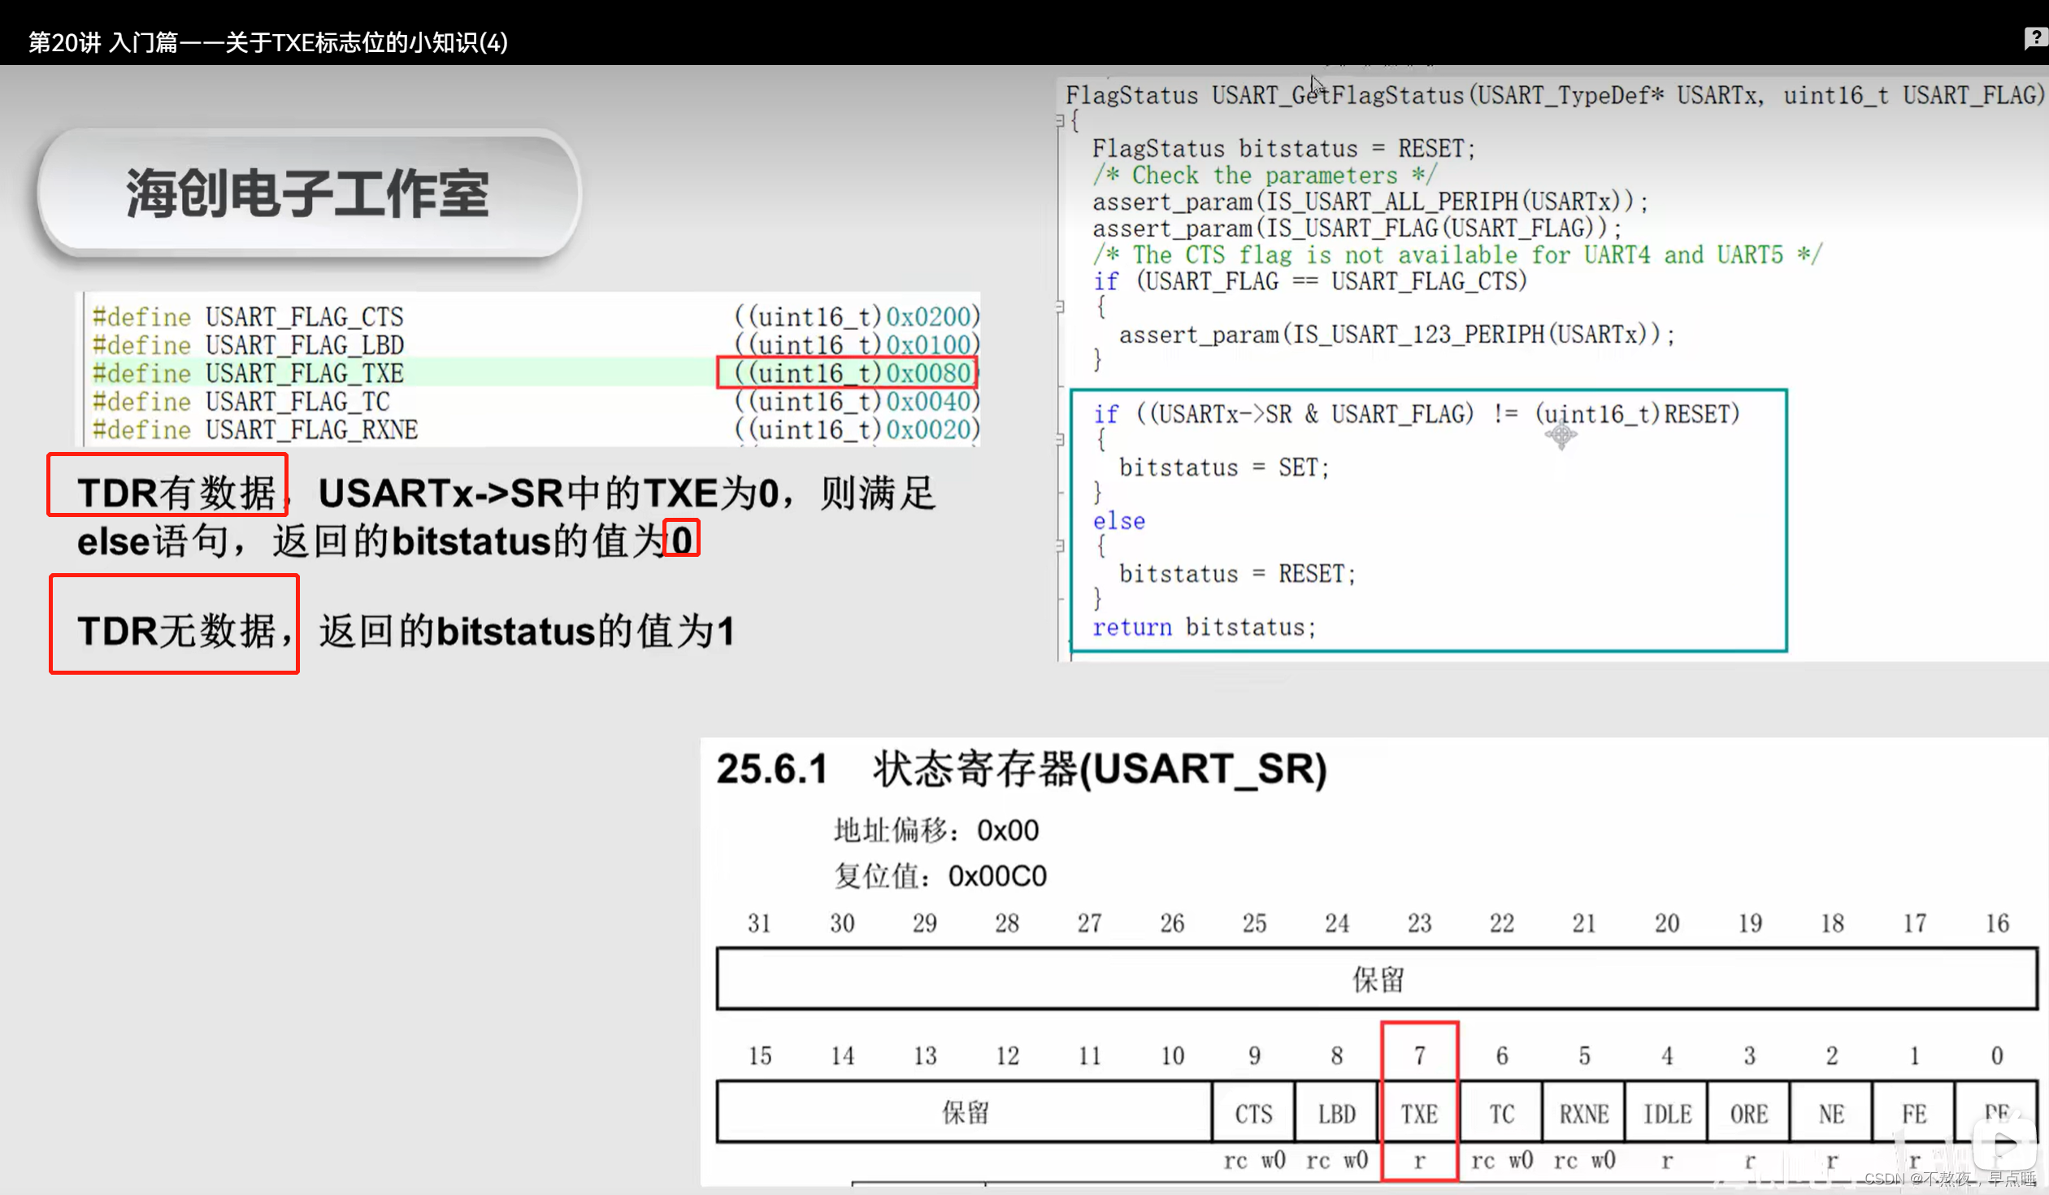Click the rc w0 label under CTS
This screenshot has width=2049, height=1195.
point(1254,1160)
